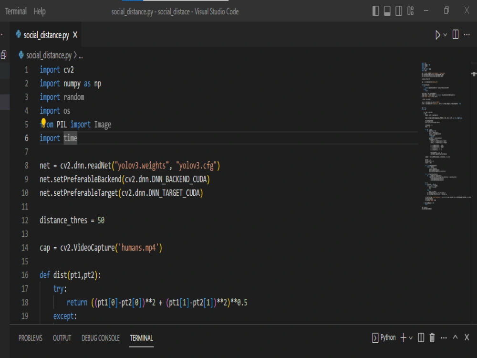Launch a new Python terminal with the plus icon
477x358 pixels.
coord(403,337)
